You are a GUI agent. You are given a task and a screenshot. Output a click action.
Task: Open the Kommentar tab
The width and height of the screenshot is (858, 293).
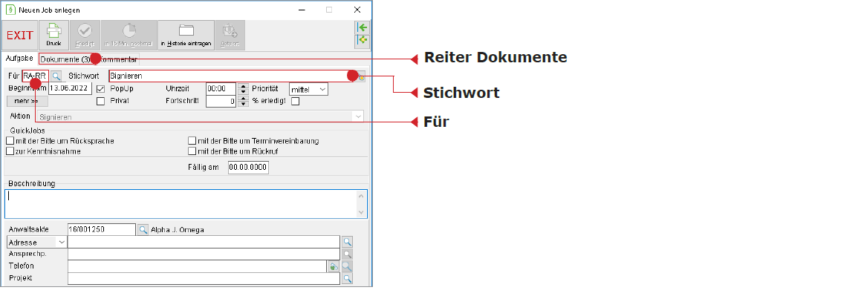pyautogui.click(x=118, y=59)
